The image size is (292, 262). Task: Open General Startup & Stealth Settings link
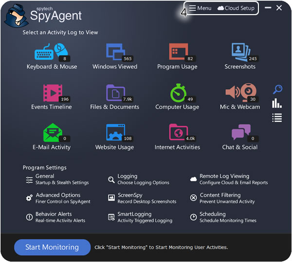(x=62, y=179)
